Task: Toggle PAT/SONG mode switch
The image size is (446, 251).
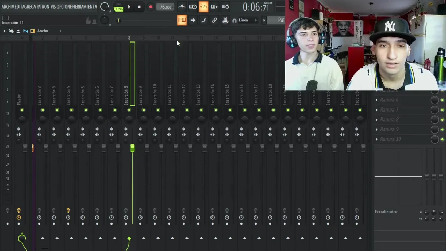Action: [x=118, y=7]
